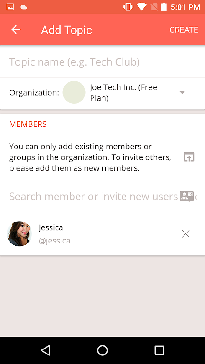Tap the organization avatar circle
Image resolution: width=205 pixels, height=364 pixels.
pyautogui.click(x=74, y=92)
